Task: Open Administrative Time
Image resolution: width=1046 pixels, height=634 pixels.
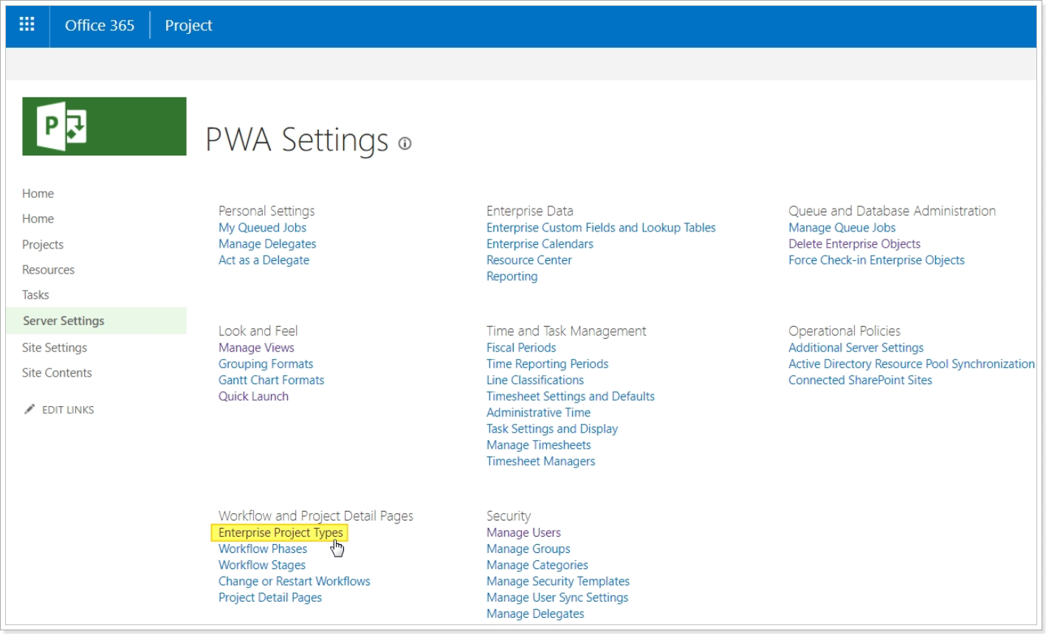Action: 538,413
